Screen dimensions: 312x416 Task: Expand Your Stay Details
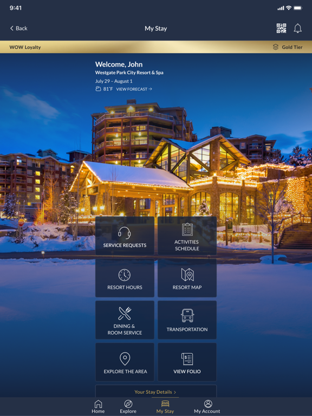tap(156, 391)
